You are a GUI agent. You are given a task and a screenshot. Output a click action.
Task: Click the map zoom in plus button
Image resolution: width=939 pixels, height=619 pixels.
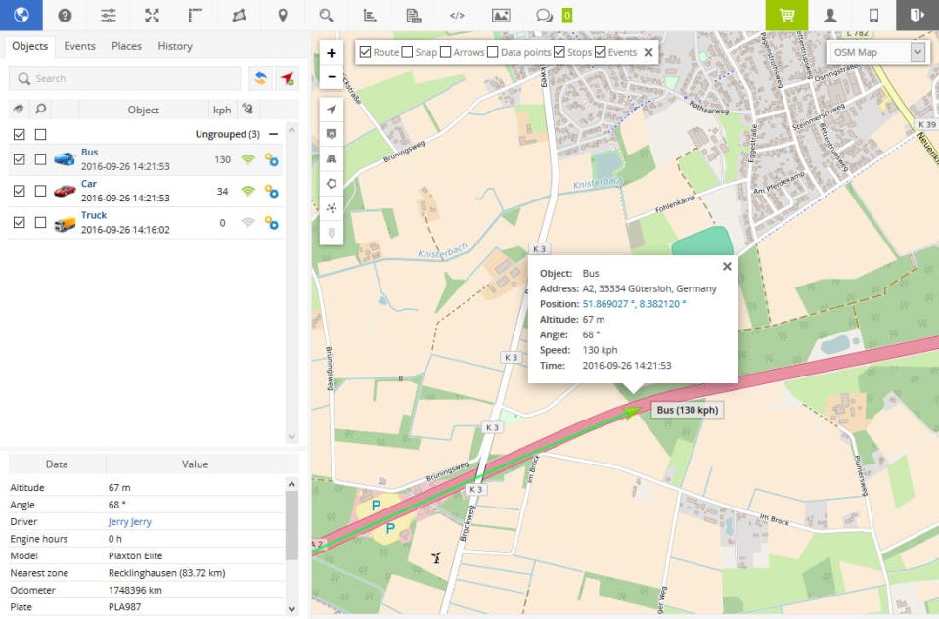[332, 53]
